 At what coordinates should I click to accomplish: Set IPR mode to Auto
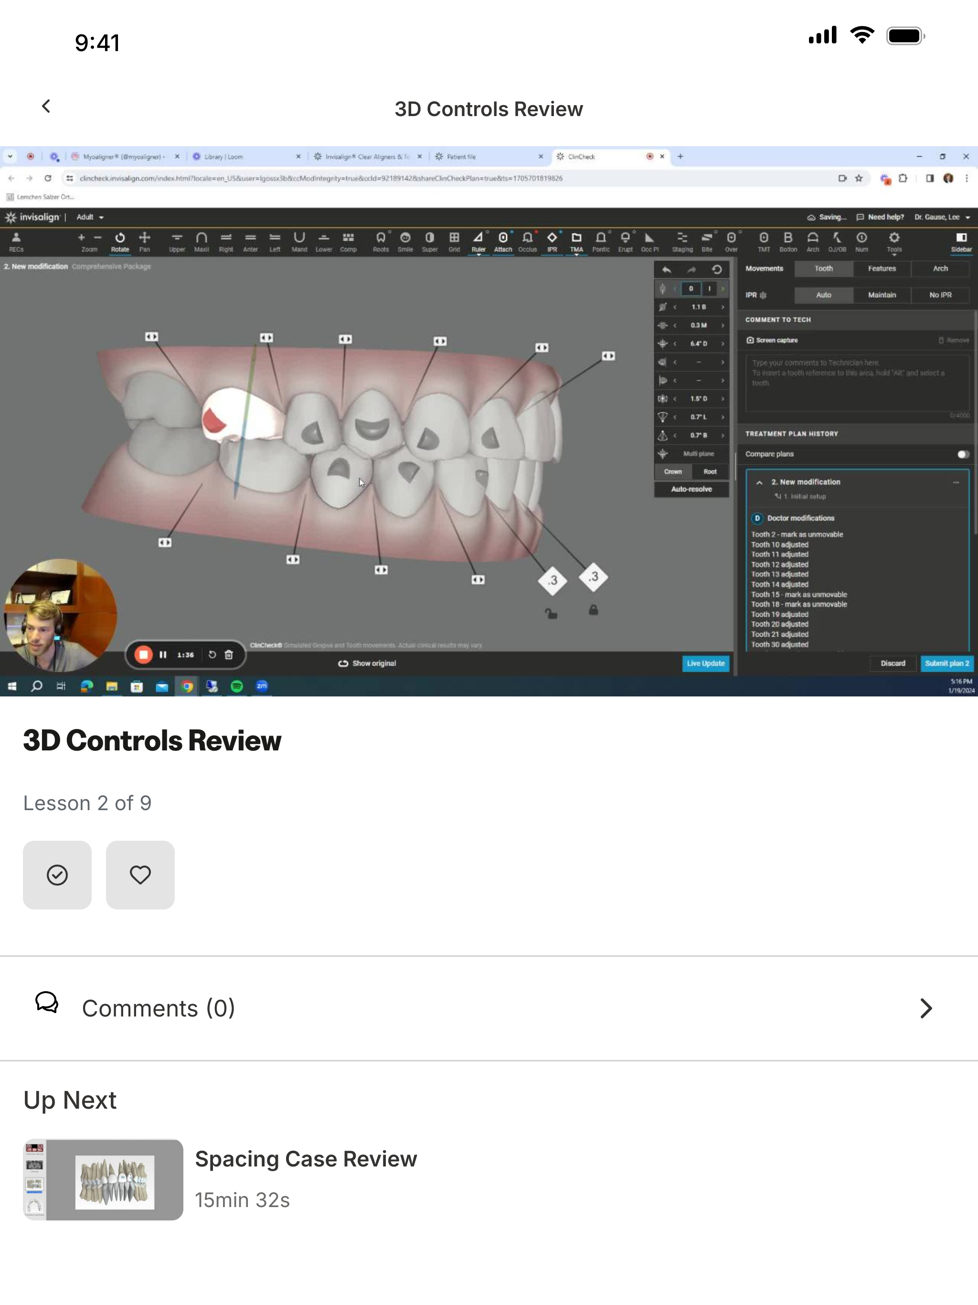click(823, 295)
